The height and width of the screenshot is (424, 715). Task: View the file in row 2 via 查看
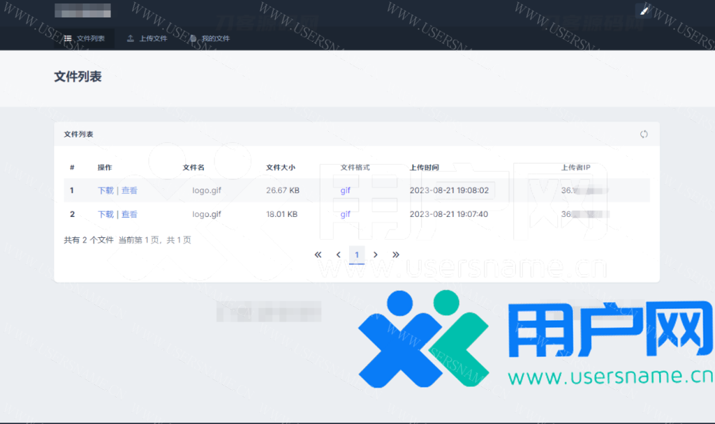click(129, 214)
